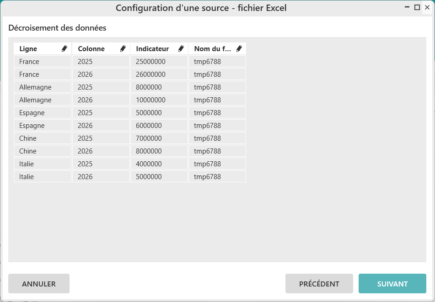The image size is (435, 302).
Task: Select the Colonne column header
Action: click(x=91, y=49)
